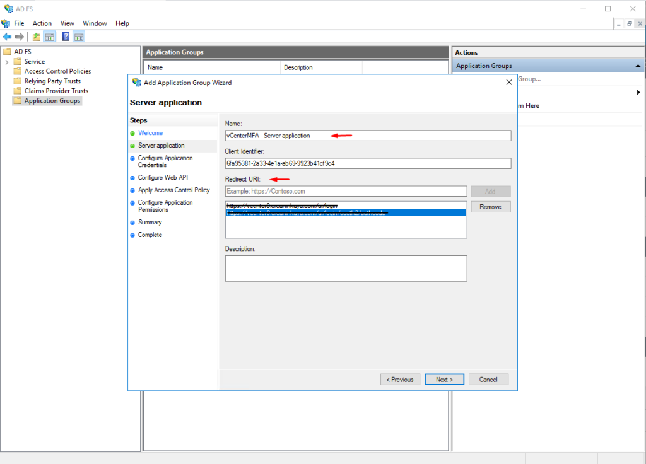Select the Relying Party Trusts folder
646x464 pixels.
click(x=52, y=81)
